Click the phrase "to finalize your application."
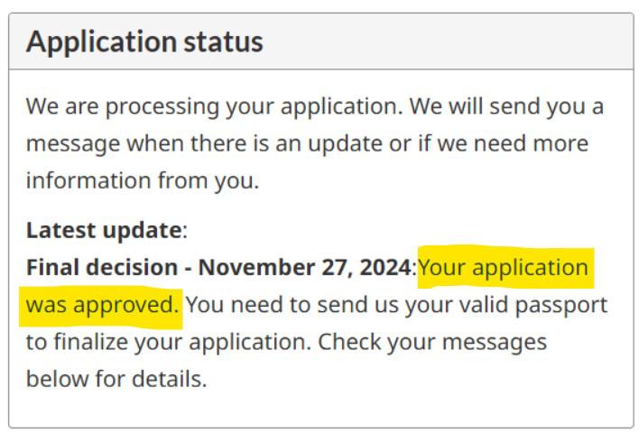The image size is (639, 442). click(x=168, y=342)
